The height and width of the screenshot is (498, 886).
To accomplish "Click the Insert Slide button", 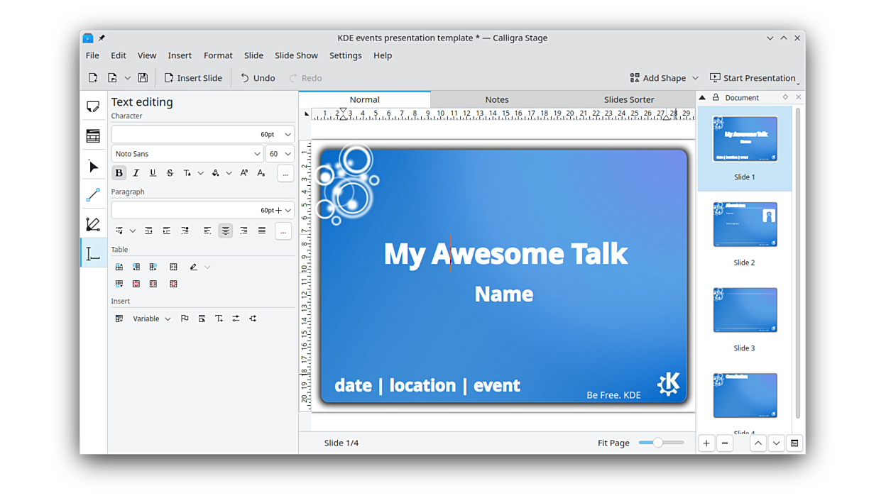I will point(193,78).
